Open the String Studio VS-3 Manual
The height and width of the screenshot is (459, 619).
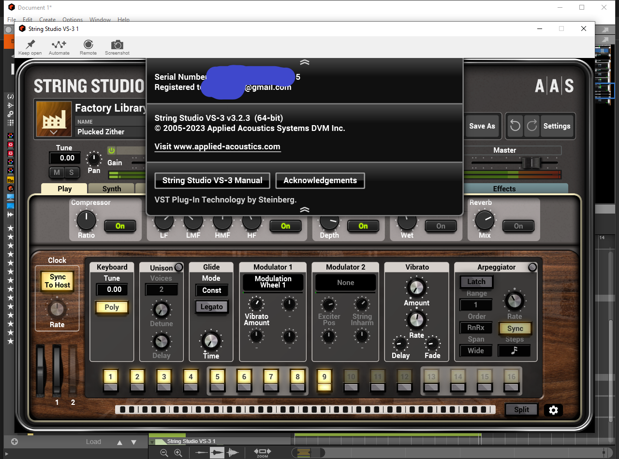pyautogui.click(x=212, y=181)
